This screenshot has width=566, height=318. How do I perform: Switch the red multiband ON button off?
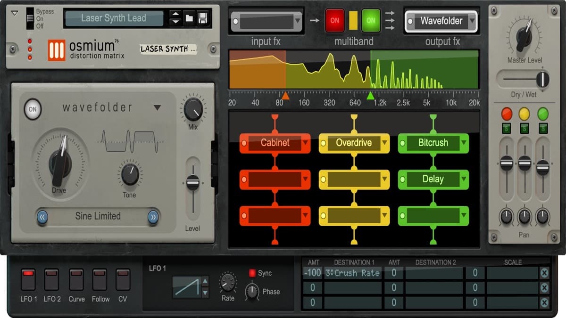[x=335, y=20]
